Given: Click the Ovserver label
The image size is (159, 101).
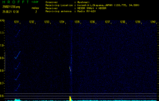Looking at the screenshot, I should coord(52,2).
